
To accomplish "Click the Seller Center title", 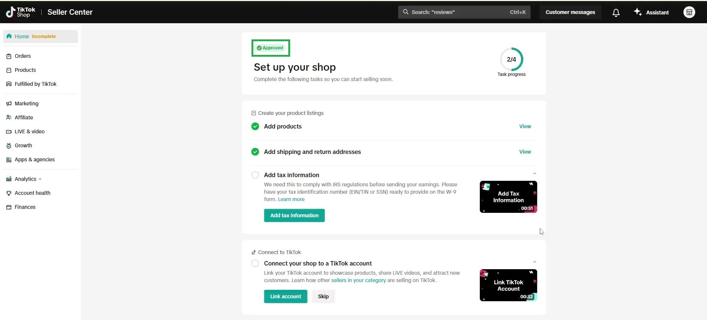I will (70, 12).
